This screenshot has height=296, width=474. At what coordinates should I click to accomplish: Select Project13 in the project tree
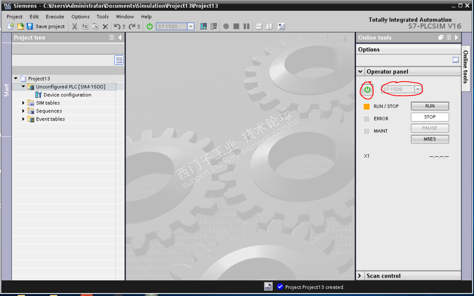click(39, 79)
